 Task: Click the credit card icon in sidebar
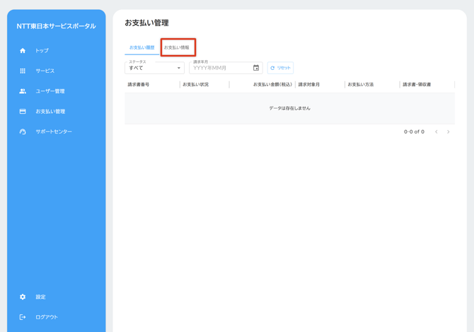point(23,112)
